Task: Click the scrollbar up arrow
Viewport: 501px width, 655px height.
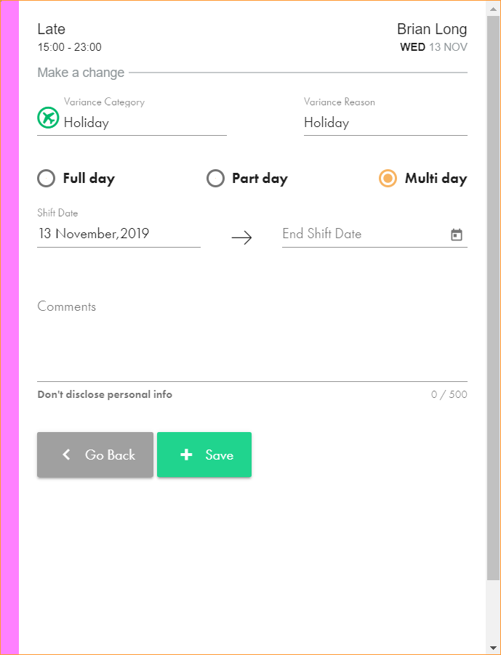Action: coord(494,7)
